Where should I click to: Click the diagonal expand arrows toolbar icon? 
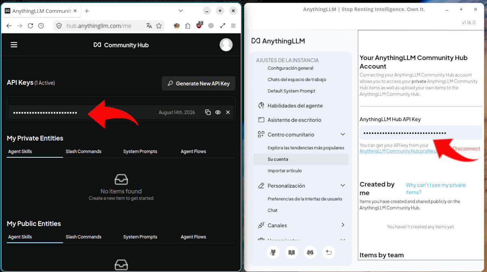(x=222, y=26)
